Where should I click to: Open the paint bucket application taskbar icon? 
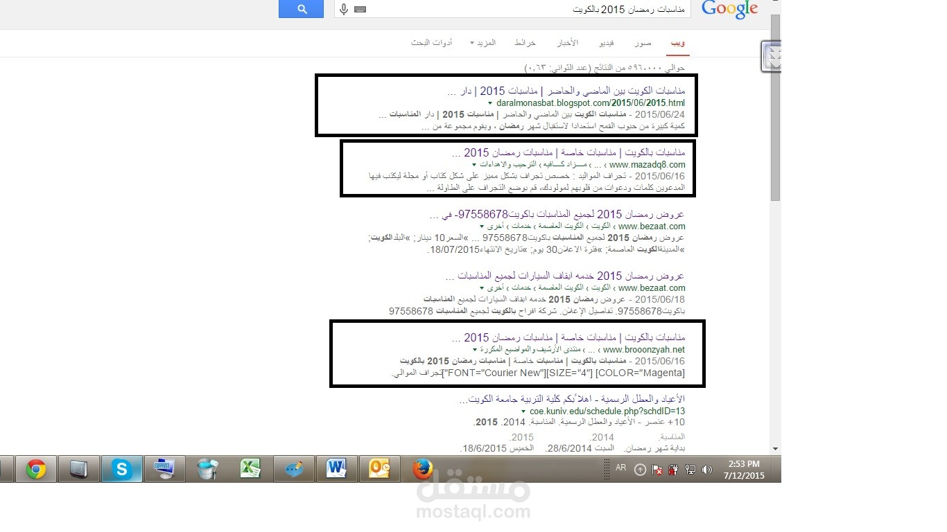(208, 469)
